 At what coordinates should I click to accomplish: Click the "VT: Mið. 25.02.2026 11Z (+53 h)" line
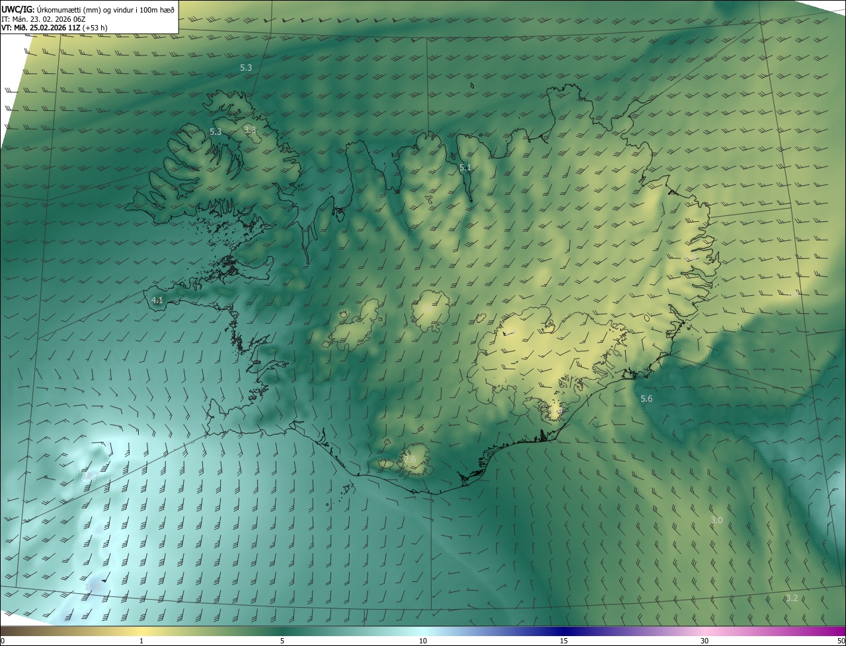[x=56, y=28]
